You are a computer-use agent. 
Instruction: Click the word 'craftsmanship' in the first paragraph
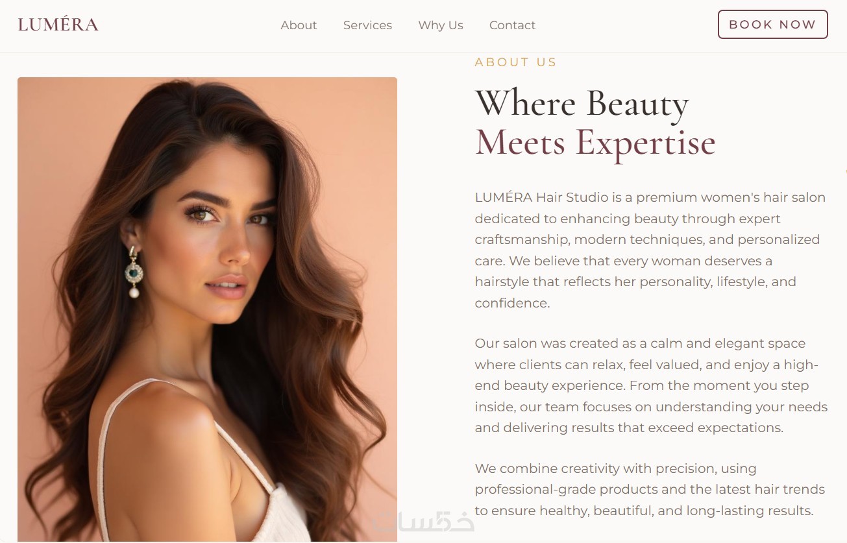[x=521, y=239]
